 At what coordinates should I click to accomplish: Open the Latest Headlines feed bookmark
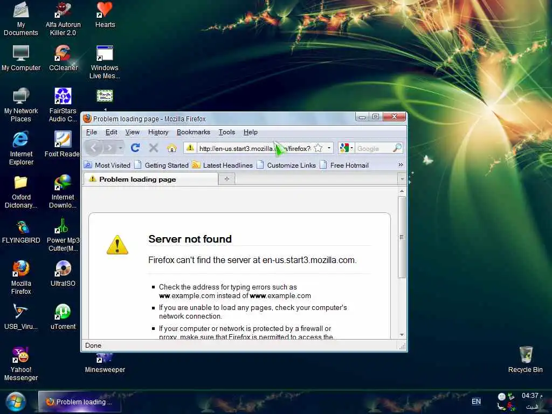pos(223,165)
